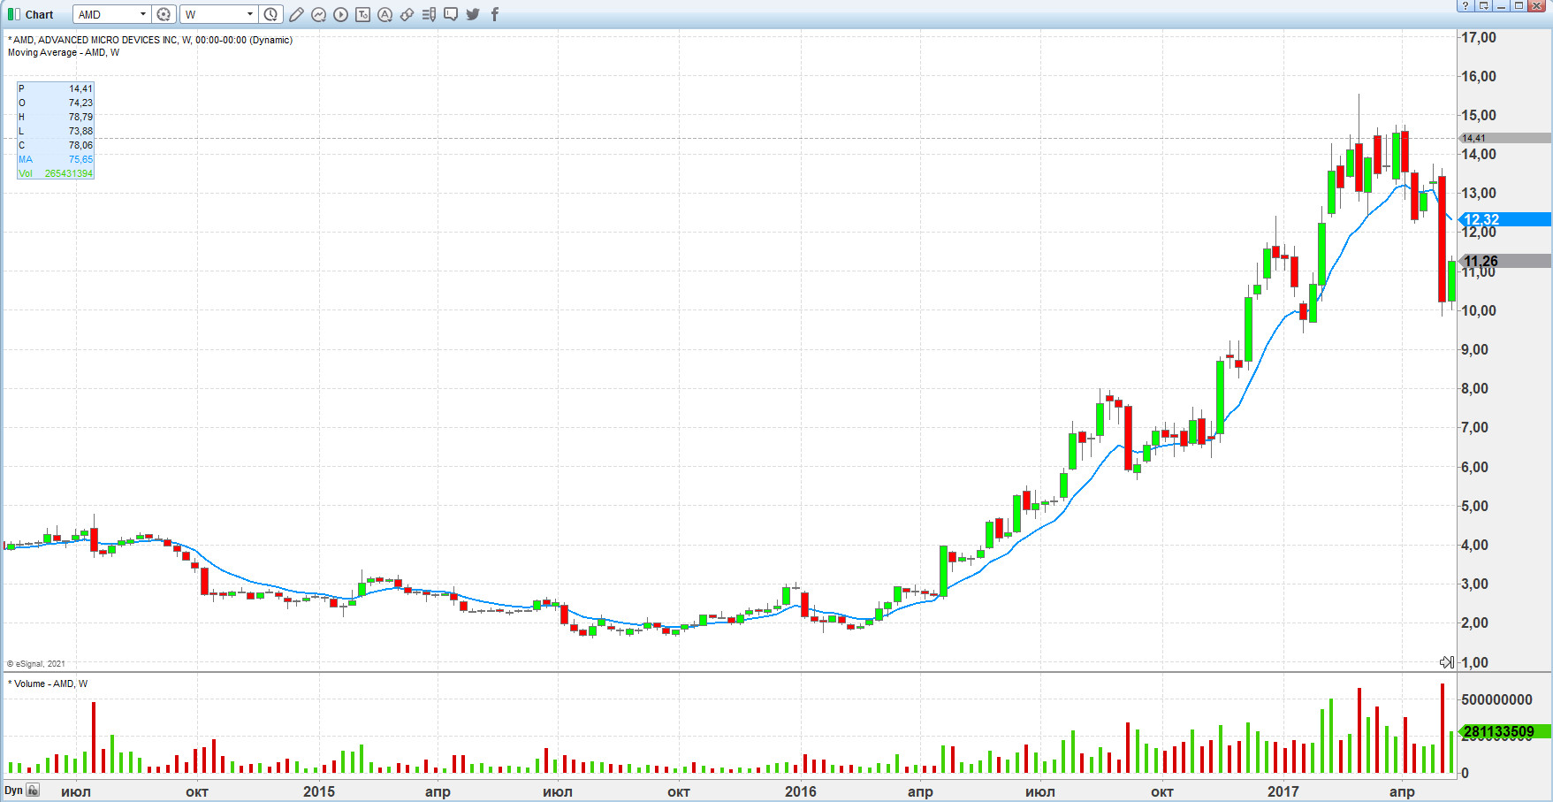Share chart via the Twitter icon
Viewport: 1553px width, 802px height.
pyautogui.click(x=473, y=15)
